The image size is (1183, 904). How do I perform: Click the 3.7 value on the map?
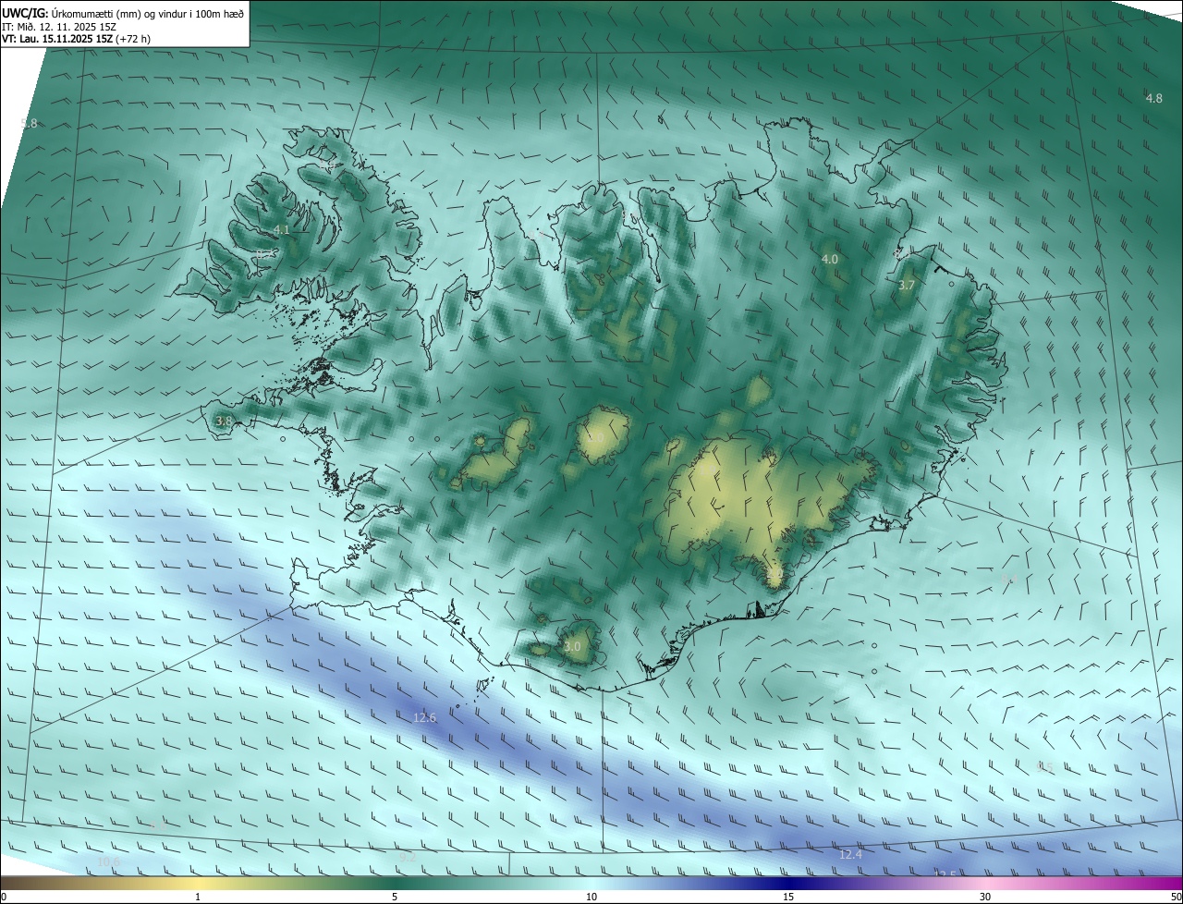[907, 286]
